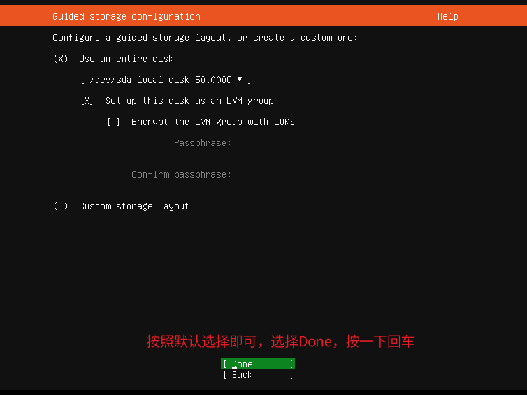The width and height of the screenshot is (527, 395).
Task: Select the Custom storage layout radio marker
Action: 61,206
